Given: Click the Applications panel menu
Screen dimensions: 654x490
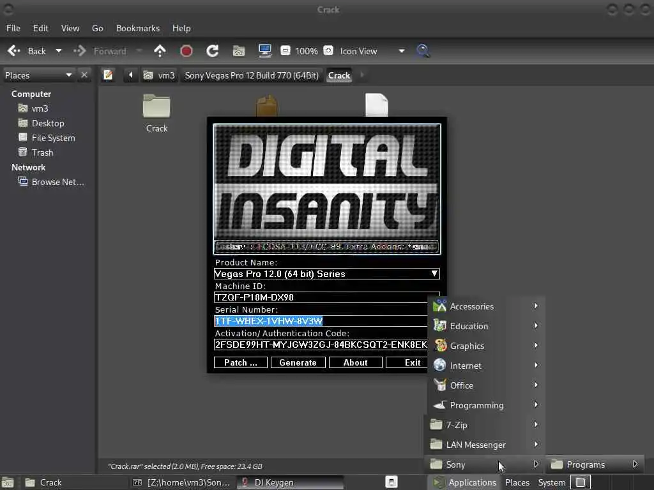Looking at the screenshot, I should tap(465, 482).
